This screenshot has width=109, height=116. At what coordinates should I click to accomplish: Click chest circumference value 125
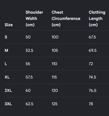point(55,104)
